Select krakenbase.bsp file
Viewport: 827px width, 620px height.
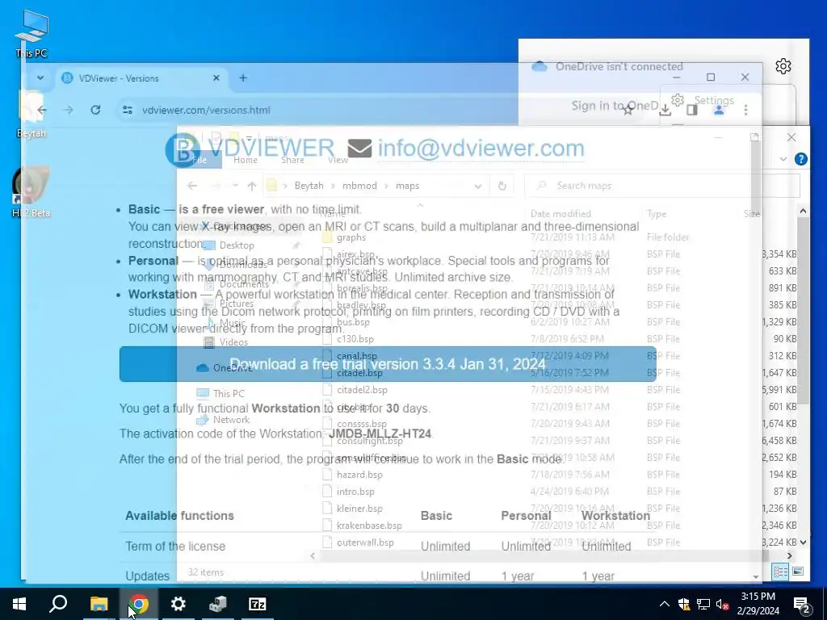coord(369,526)
